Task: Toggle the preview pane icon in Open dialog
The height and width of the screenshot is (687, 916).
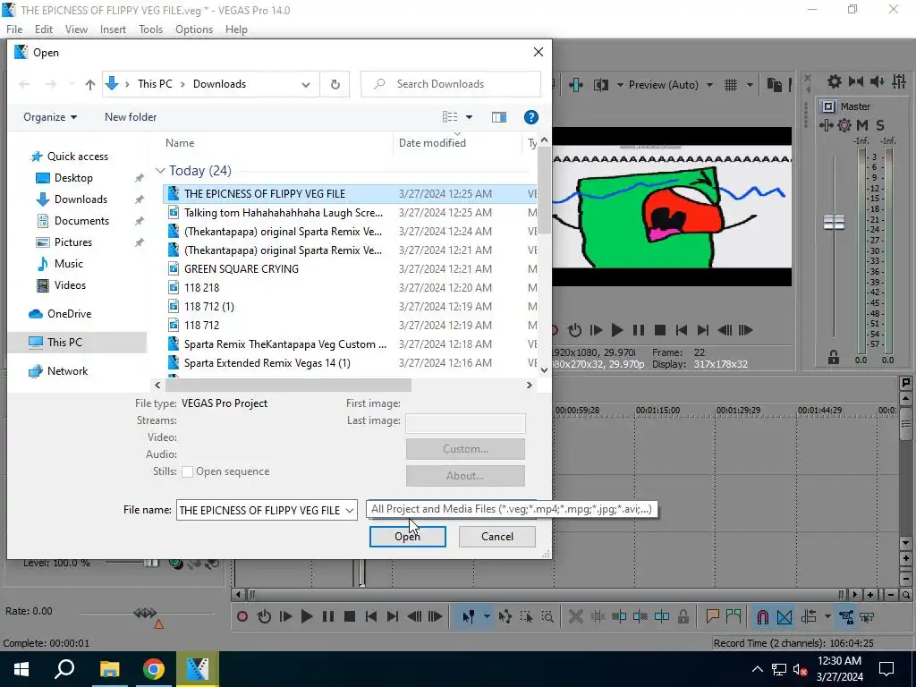Action: [499, 117]
